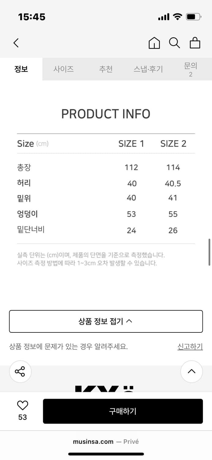The width and height of the screenshot is (212, 460).
Task: Switch to the 사이즈 tab
Action: 64,69
